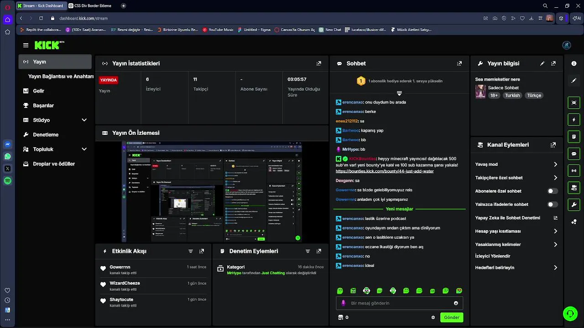Open chat settings gear icon
The height and width of the screenshot is (328, 584).
(x=433, y=318)
